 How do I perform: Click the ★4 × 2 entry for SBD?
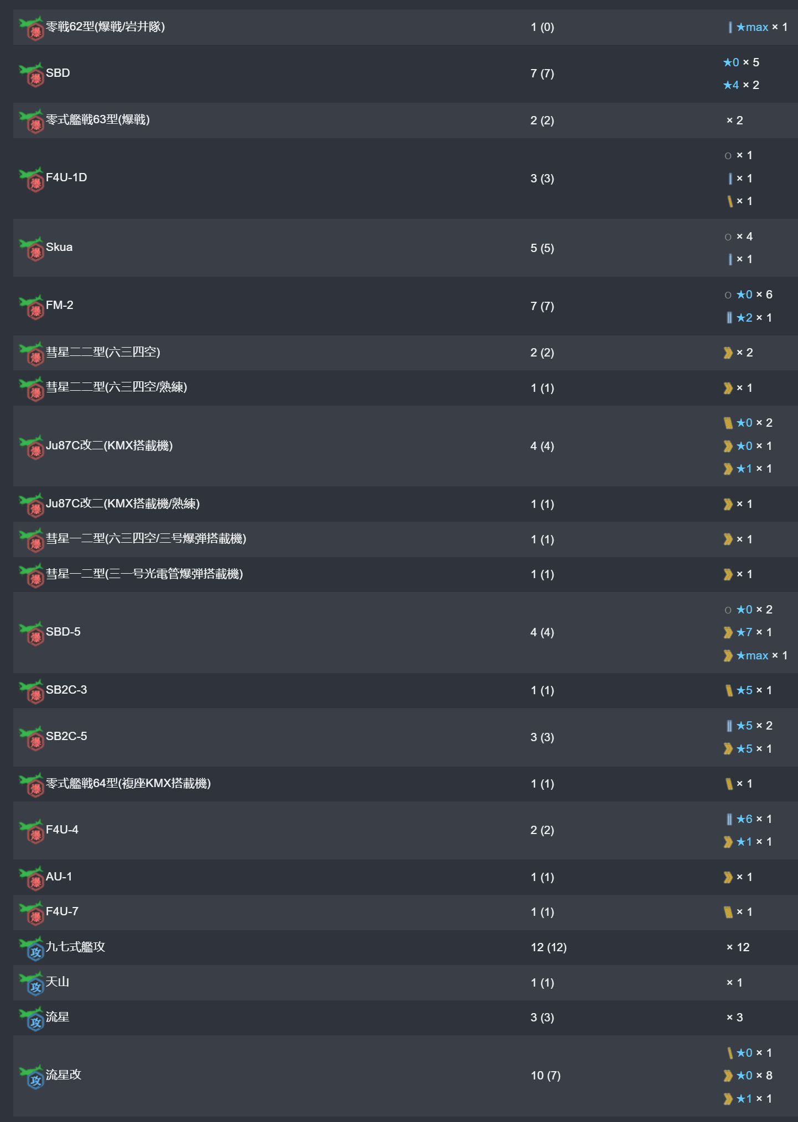pyautogui.click(x=741, y=85)
